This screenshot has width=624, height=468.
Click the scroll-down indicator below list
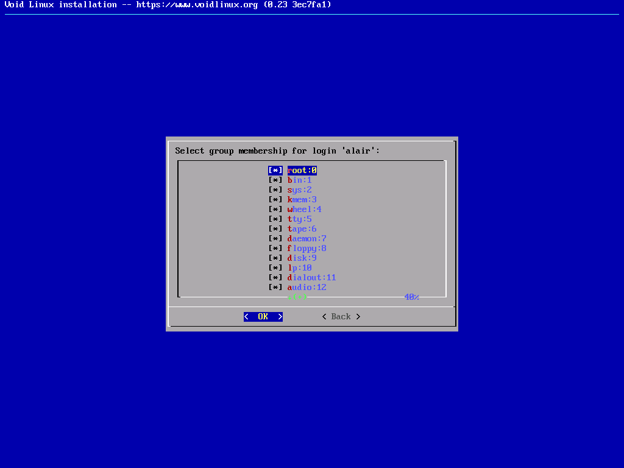click(297, 297)
